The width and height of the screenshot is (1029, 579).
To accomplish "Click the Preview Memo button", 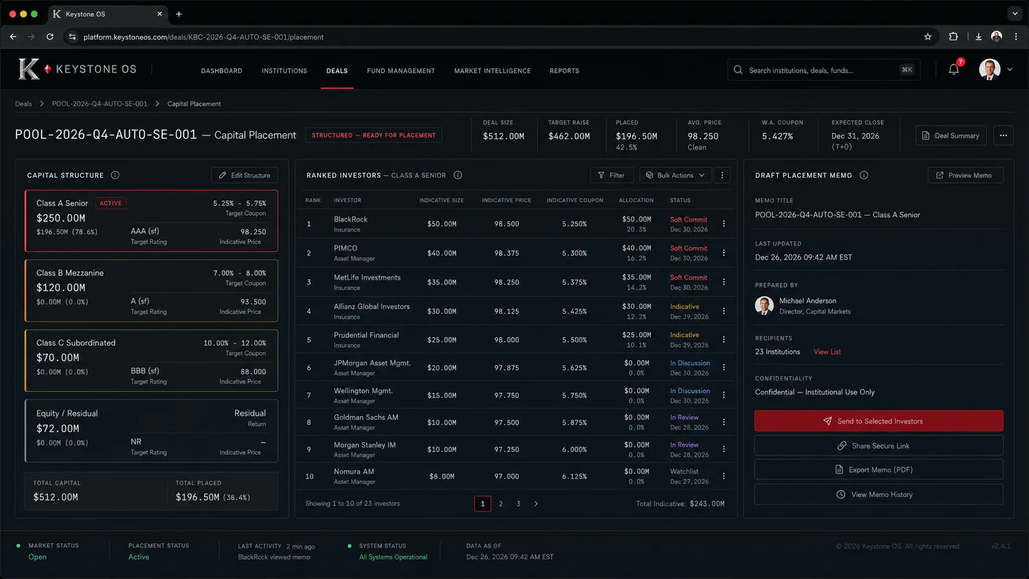I will point(965,175).
